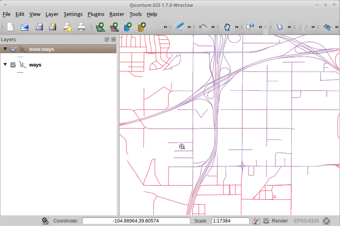Open the Print Composer printer icon
The image size is (340, 226).
click(x=81, y=27)
